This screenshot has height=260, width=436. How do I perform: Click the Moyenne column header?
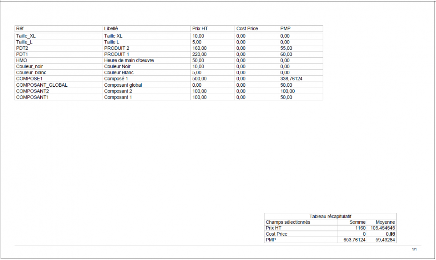point(385,222)
